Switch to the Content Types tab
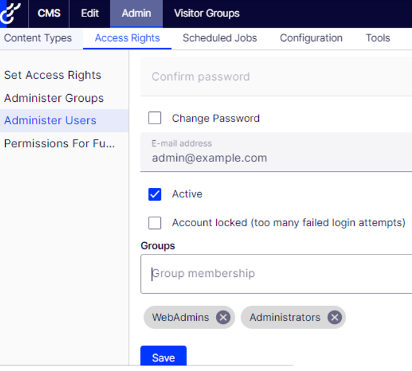412x371 pixels. pos(38,38)
